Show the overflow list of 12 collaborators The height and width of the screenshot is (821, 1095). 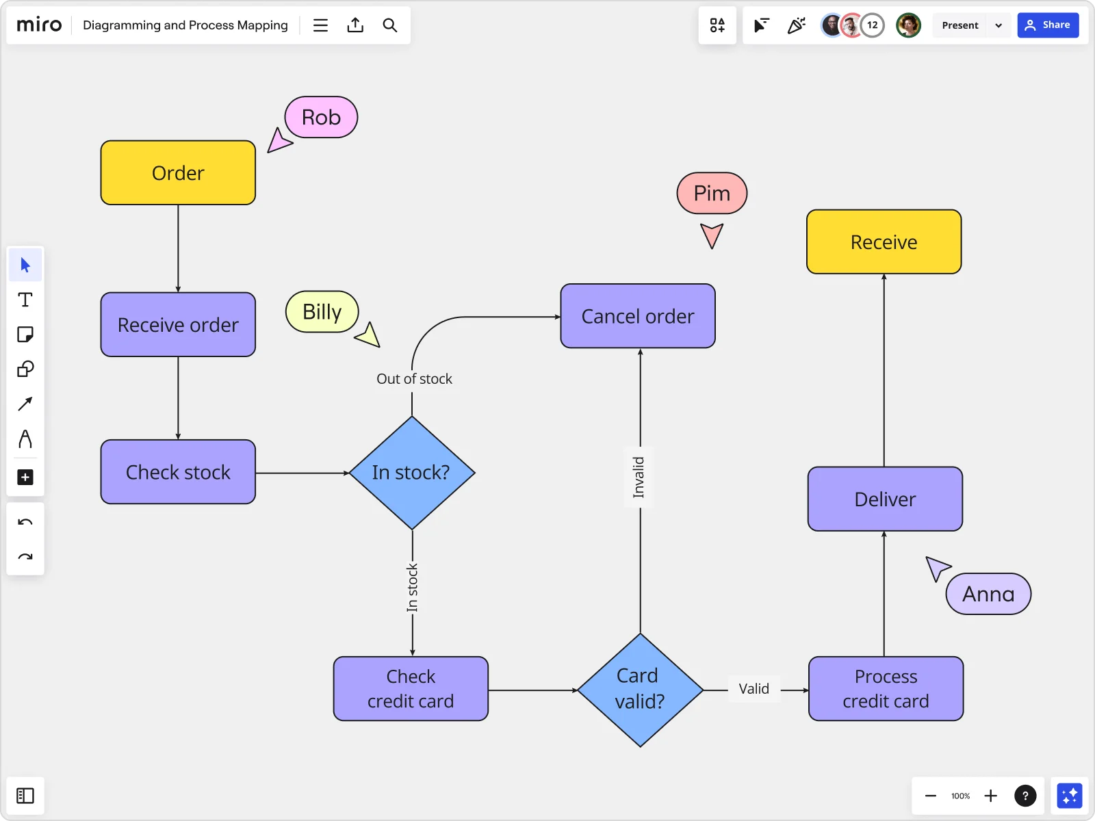873,25
